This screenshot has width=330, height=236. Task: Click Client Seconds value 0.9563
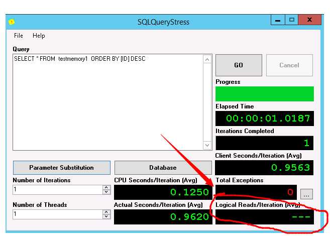coord(264,168)
